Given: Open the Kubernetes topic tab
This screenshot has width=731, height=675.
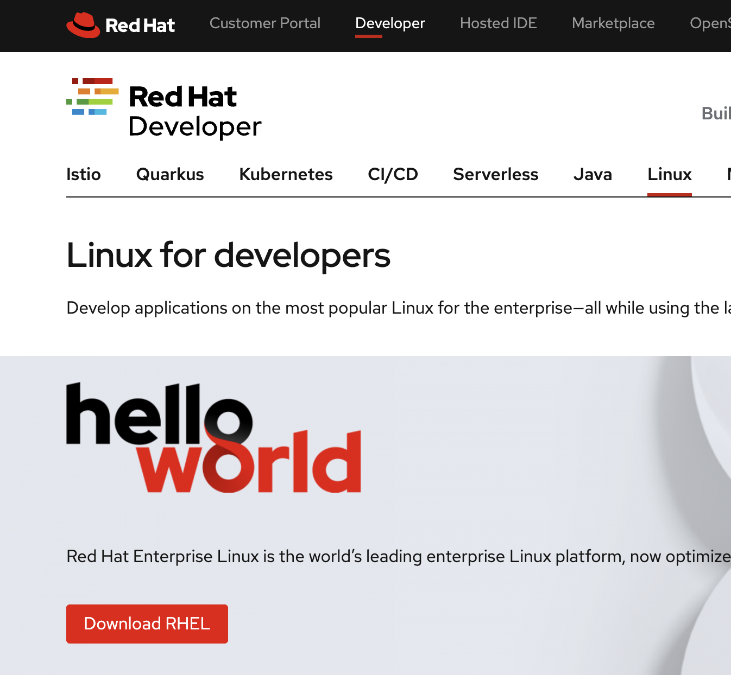Looking at the screenshot, I should pyautogui.click(x=286, y=175).
